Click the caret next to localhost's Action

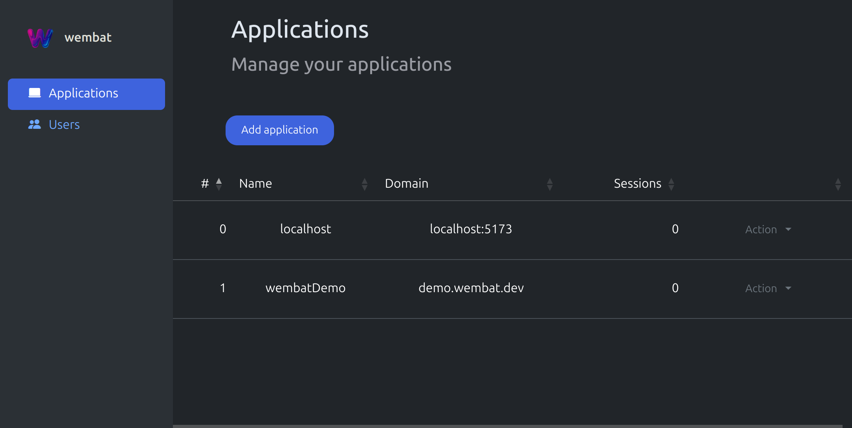[x=788, y=229]
